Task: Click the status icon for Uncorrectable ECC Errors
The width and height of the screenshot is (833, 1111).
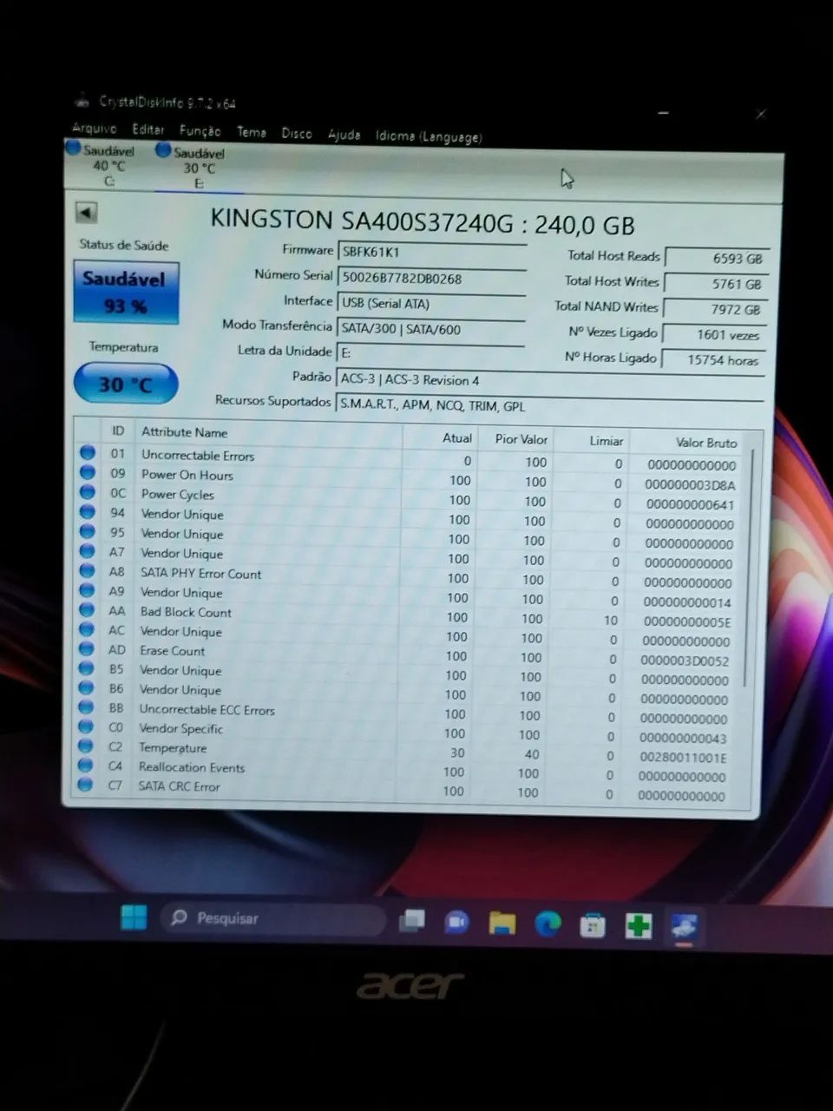Action: pyautogui.click(x=85, y=707)
